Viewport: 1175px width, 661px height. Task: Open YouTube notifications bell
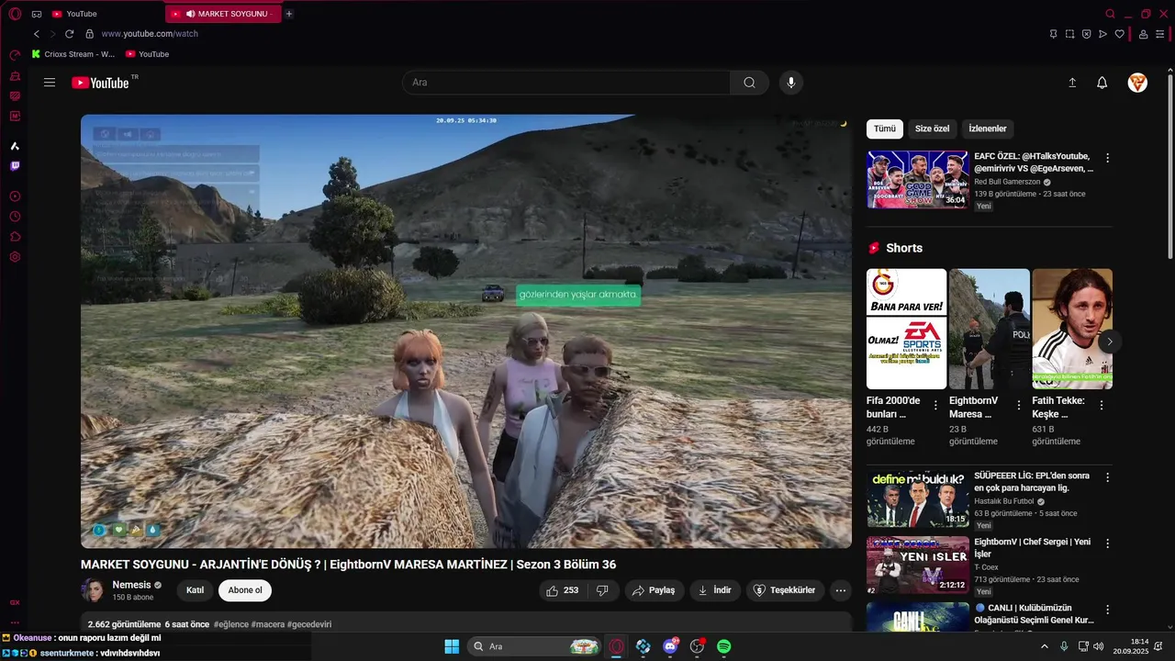pos(1102,83)
